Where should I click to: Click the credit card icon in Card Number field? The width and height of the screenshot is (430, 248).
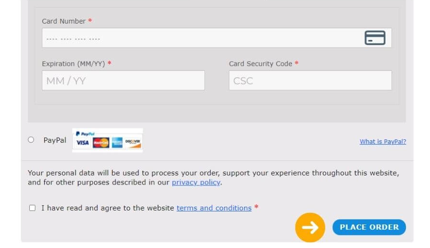[x=375, y=38]
